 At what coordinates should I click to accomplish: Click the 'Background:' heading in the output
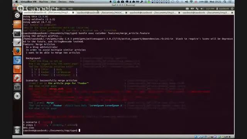pyautogui.click(x=34, y=58)
